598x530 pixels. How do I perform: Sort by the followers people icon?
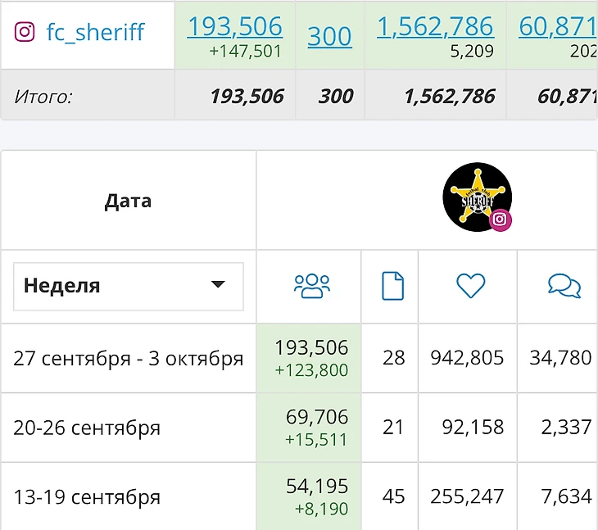point(311,285)
